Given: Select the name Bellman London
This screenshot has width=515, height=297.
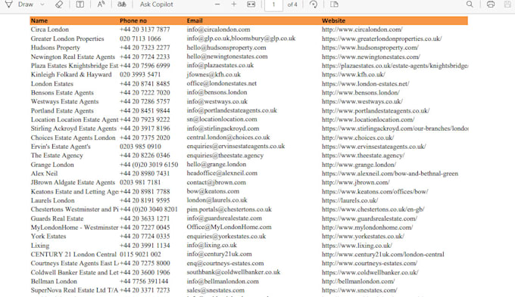Looking at the screenshot, I should [x=54, y=281].
